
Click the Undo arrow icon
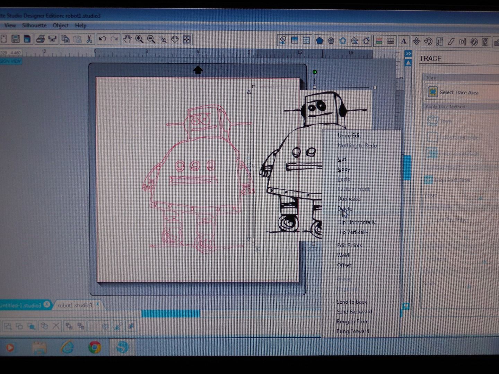[102, 39]
